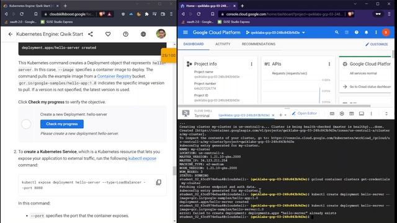This screenshot has height=223, width=397.
Task: Open language globe icon in lab header
Action: pos(143,34)
